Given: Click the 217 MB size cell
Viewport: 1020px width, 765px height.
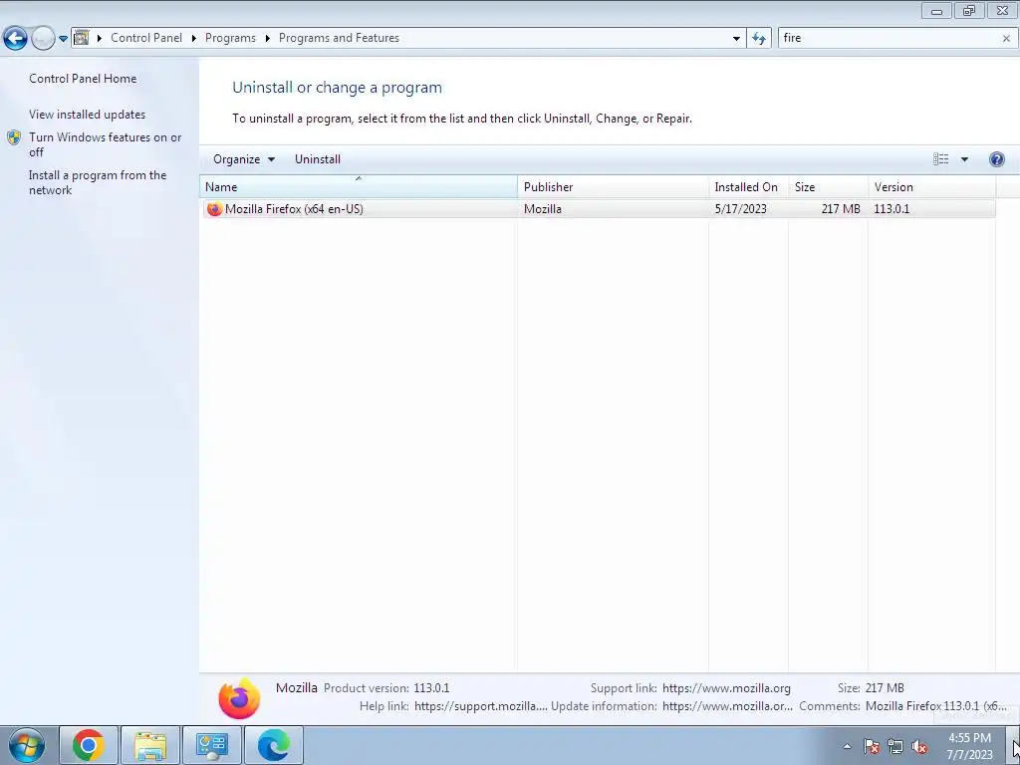Looking at the screenshot, I should 841,209.
